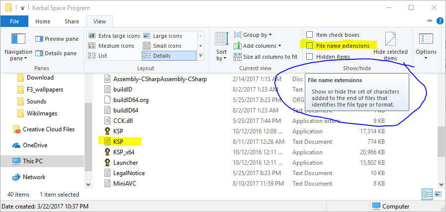
Task: Select the List layout
Action: coord(97,56)
